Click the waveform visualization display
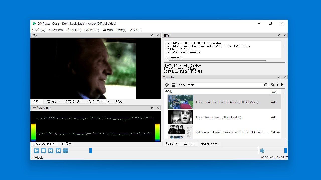The image size is (321, 180). point(96,126)
